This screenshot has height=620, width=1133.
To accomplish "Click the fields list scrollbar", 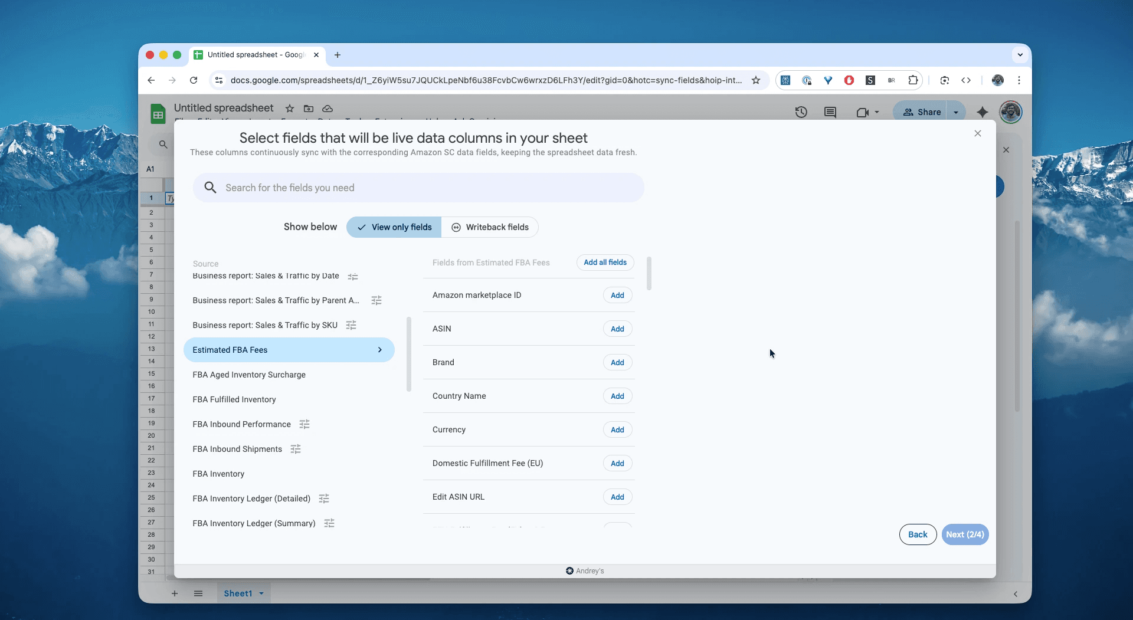I will (x=649, y=273).
